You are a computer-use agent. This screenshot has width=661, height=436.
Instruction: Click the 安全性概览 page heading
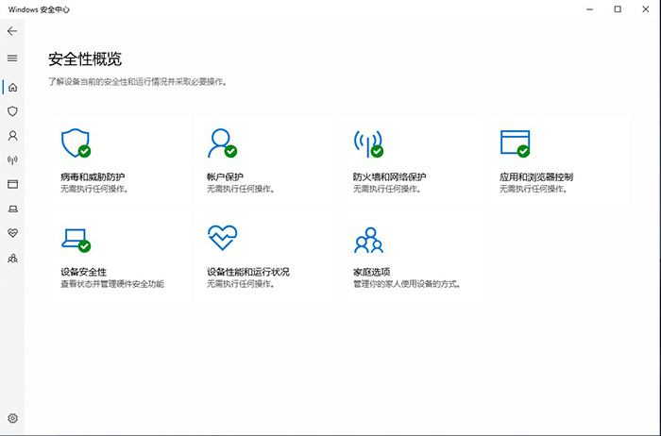(x=85, y=59)
